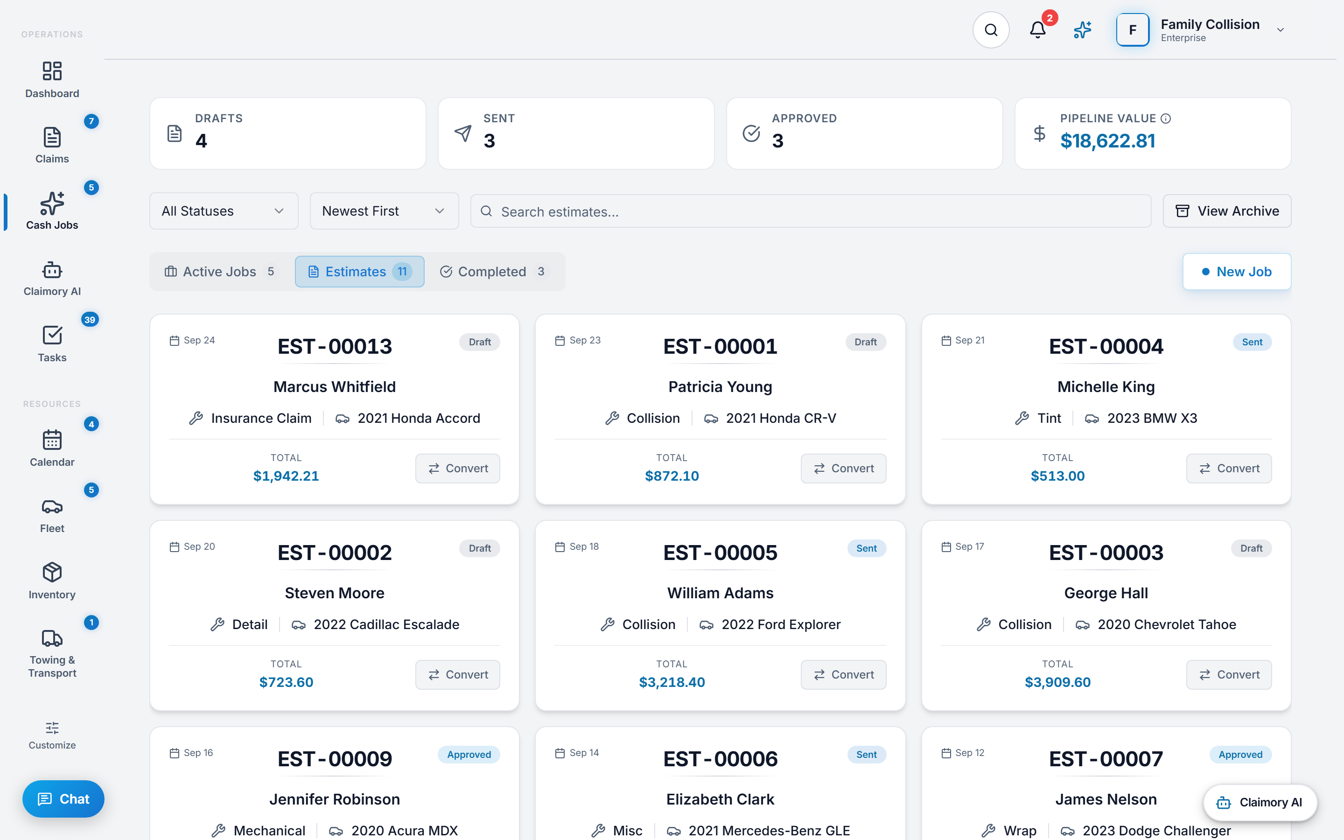1344x840 pixels.
Task: Select the Cash Jobs sparkle icon
Action: tap(52, 203)
